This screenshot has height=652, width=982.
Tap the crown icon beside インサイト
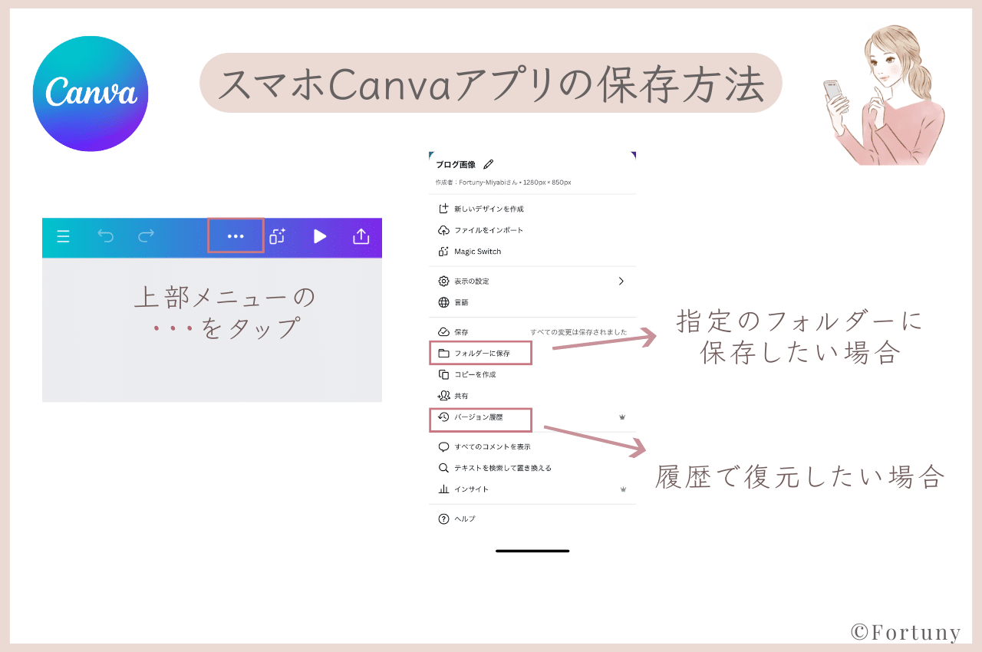[x=623, y=489]
